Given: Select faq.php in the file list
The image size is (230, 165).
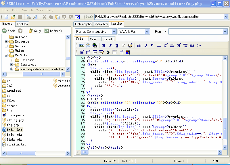Looking at the screenshot, I should [13, 125].
